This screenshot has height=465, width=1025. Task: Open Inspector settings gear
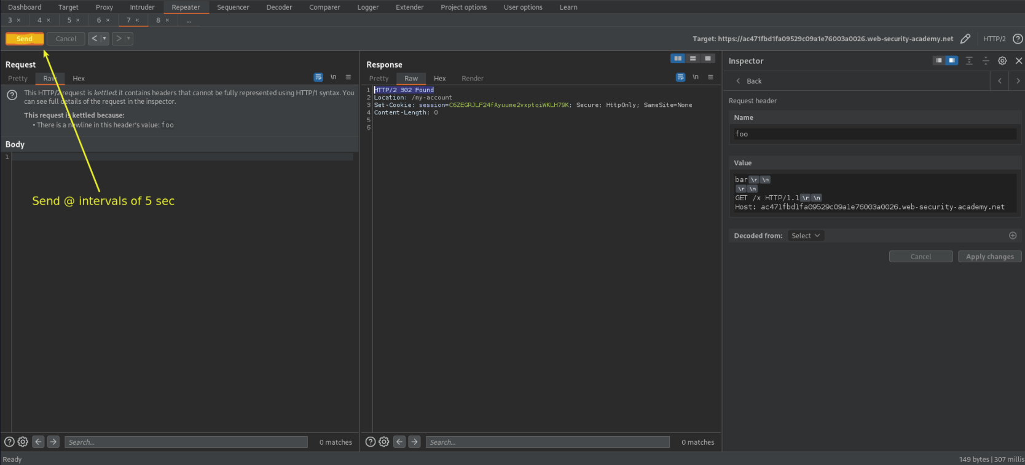point(1002,61)
